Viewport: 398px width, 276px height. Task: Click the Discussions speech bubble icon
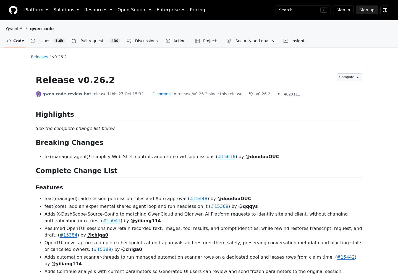[x=129, y=41]
